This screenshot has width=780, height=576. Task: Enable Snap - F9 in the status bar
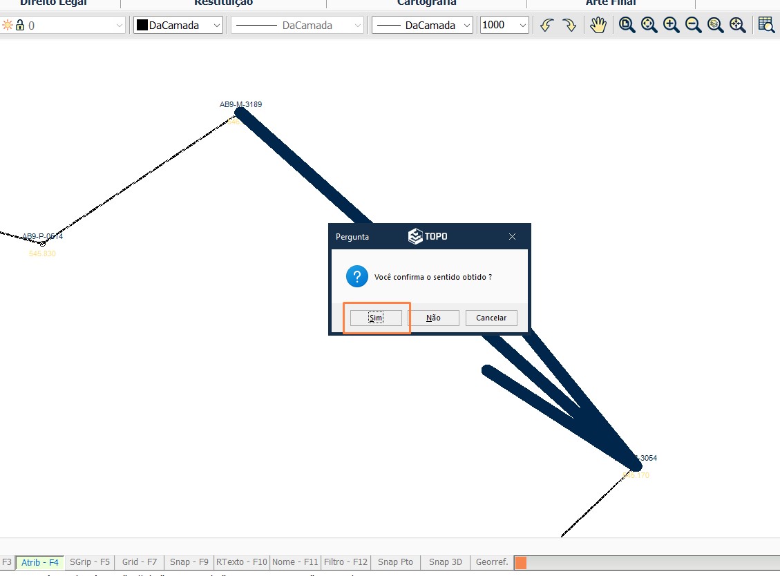point(188,561)
